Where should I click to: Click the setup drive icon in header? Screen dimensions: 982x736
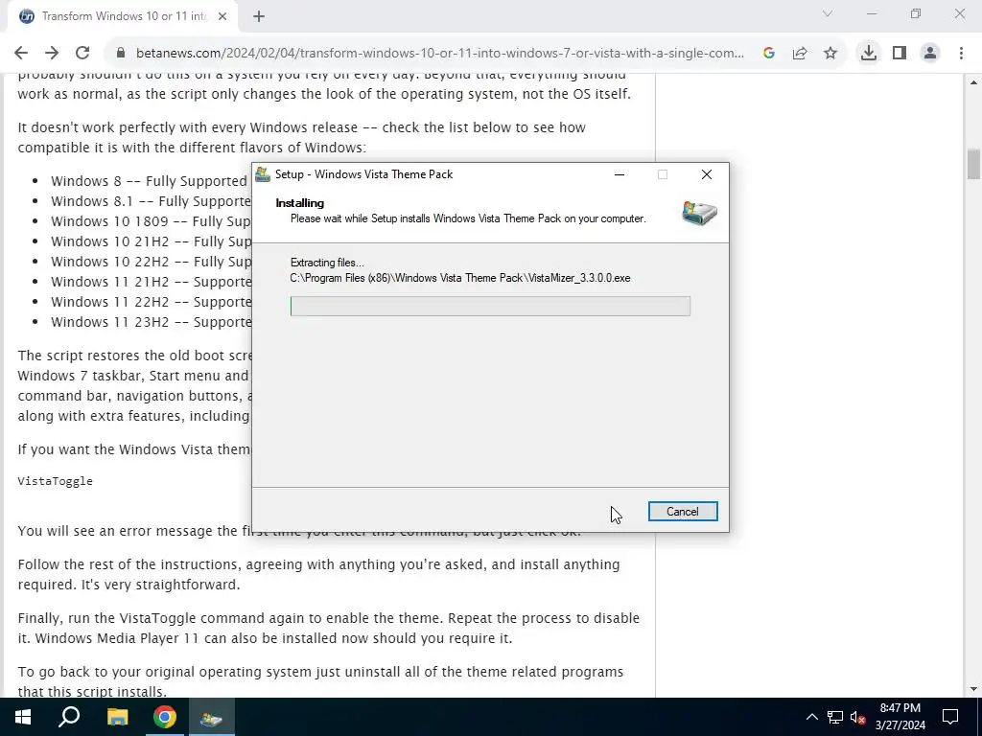(699, 214)
